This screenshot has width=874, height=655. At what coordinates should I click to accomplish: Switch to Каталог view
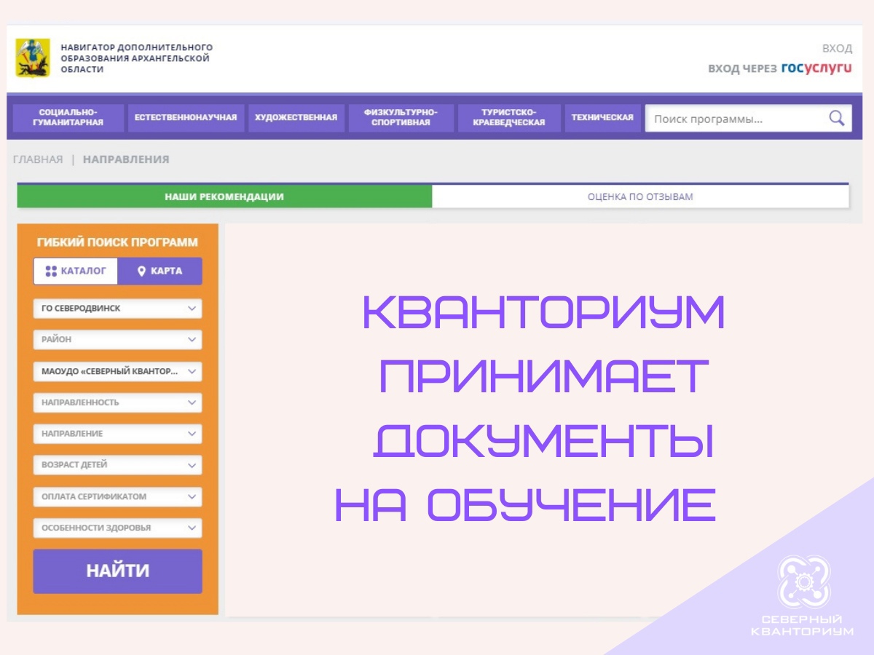tap(76, 271)
